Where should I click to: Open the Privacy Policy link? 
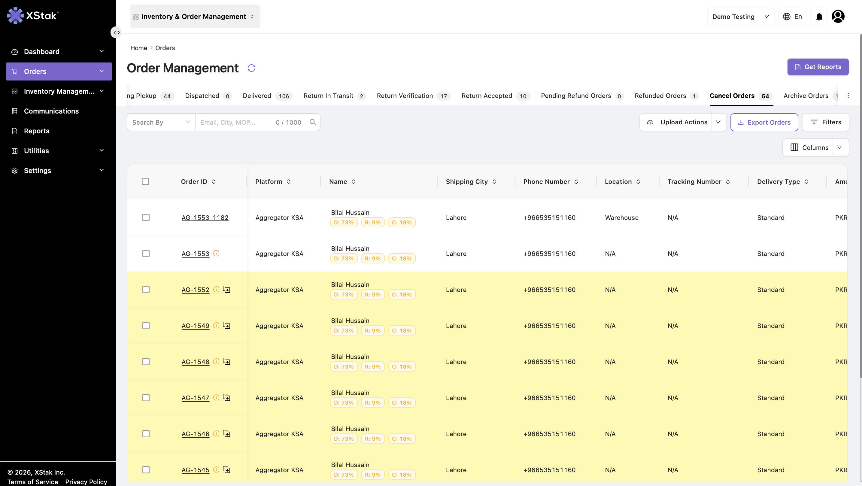tap(86, 482)
